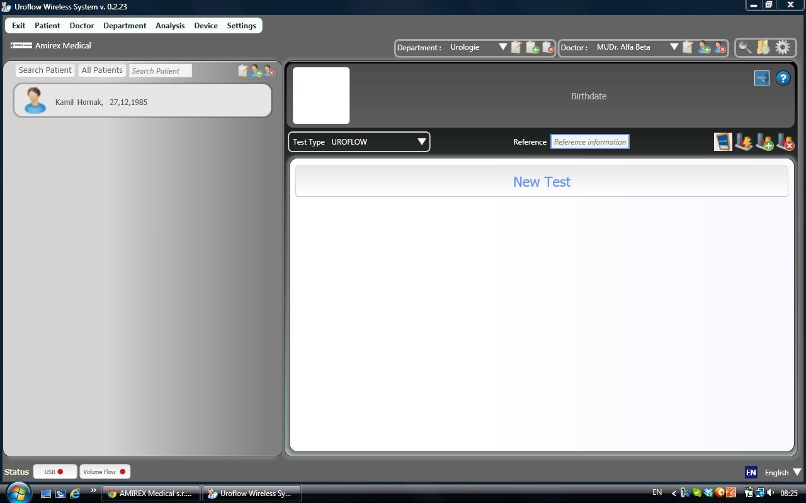The width and height of the screenshot is (806, 503).
Task: Open the Device menu
Action: pos(206,26)
